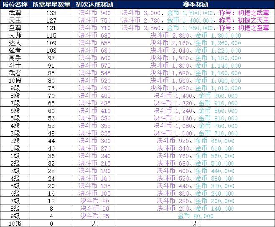Click 决斗币 685 first-reach reward
The height and width of the screenshot is (227, 275).
(x=94, y=35)
